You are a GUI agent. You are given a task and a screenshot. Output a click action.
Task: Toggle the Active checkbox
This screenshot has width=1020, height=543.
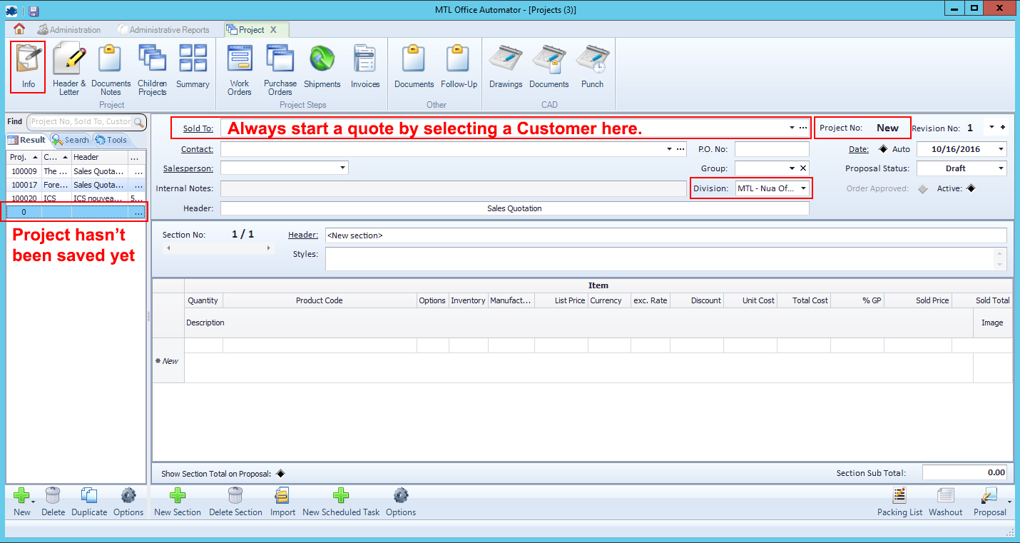(x=970, y=189)
